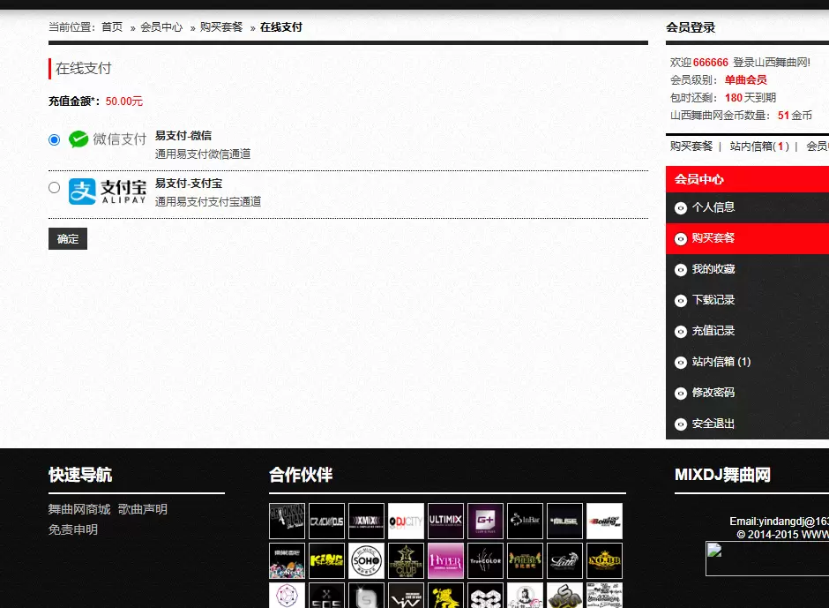
Task: Click the Ultimix partner logo
Action: pos(445,522)
